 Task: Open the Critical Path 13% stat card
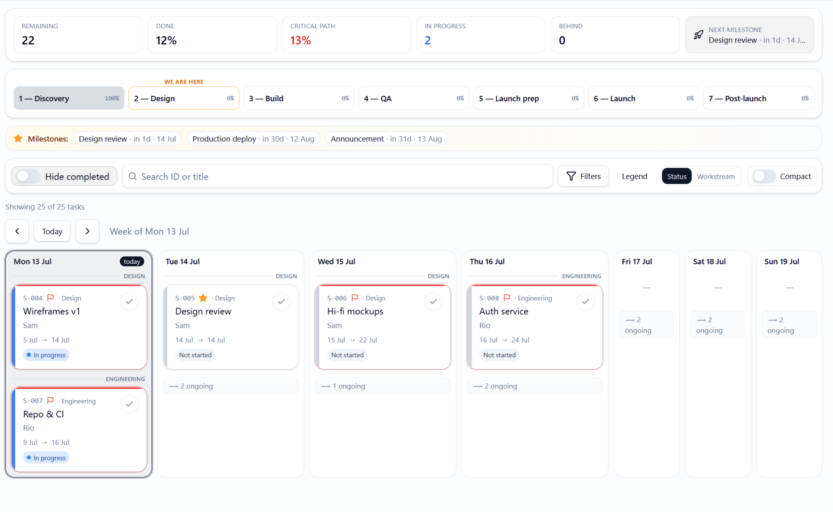(x=346, y=35)
